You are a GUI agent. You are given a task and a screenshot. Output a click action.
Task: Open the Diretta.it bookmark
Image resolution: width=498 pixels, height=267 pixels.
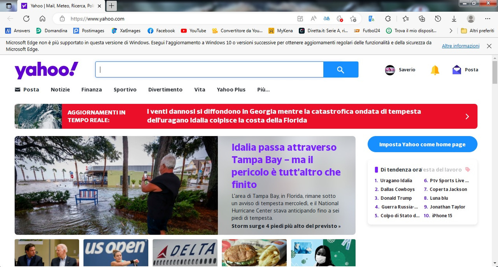324,31
